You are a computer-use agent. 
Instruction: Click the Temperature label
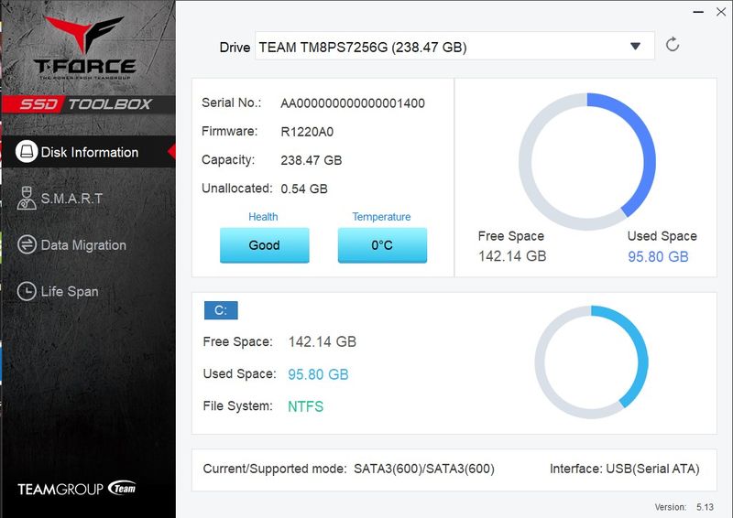pyautogui.click(x=381, y=217)
